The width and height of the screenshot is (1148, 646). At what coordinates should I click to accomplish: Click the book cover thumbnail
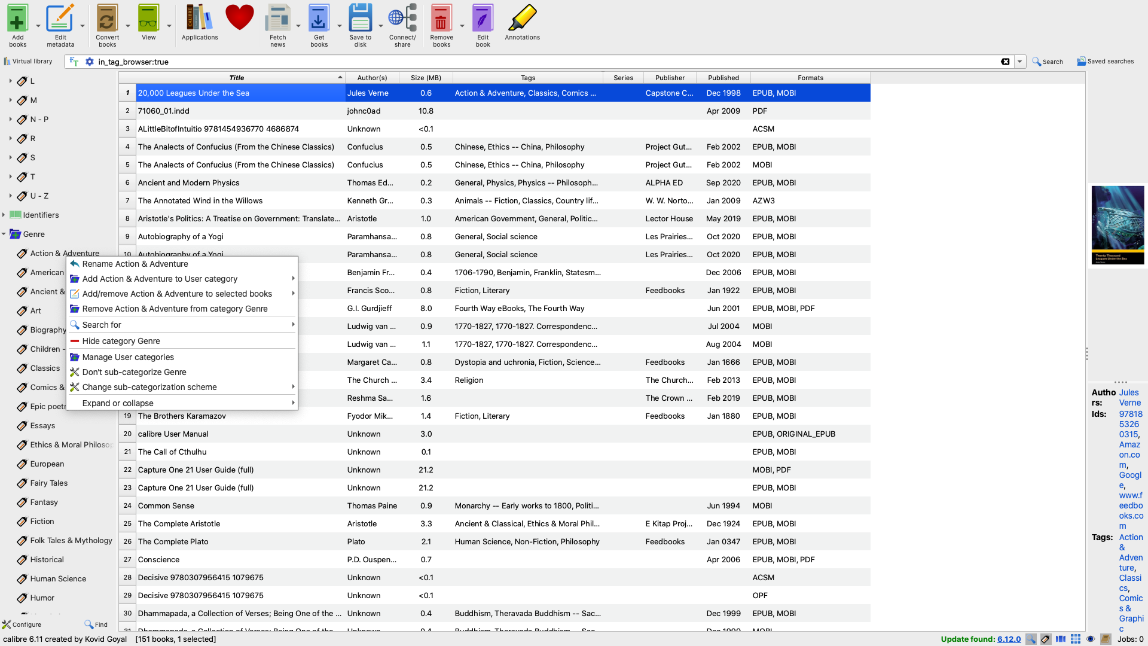tap(1118, 225)
